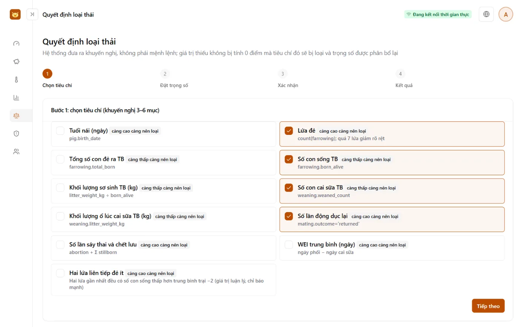
Task: Open the pig icon in sidebar
Action: point(16,61)
